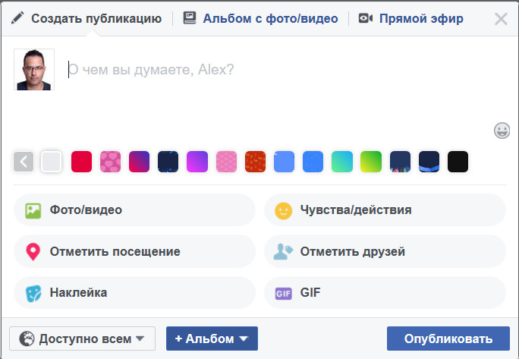Viewport: 519px width, 359px height.
Task: Click the yellow Чувства/действия smiley icon
Action: pos(283,210)
